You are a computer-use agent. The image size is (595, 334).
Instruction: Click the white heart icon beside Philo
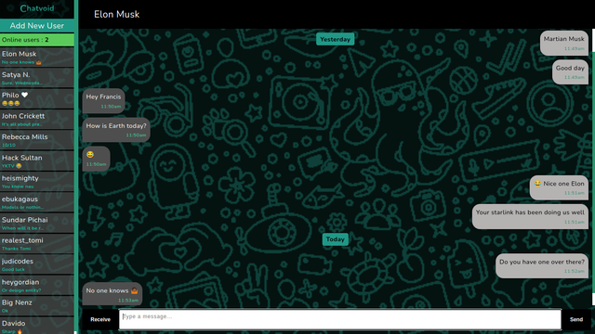(25, 95)
